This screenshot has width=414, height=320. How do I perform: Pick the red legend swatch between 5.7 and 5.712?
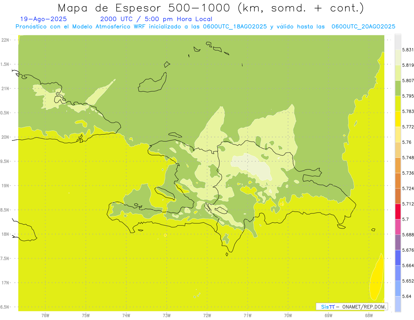click(x=398, y=211)
